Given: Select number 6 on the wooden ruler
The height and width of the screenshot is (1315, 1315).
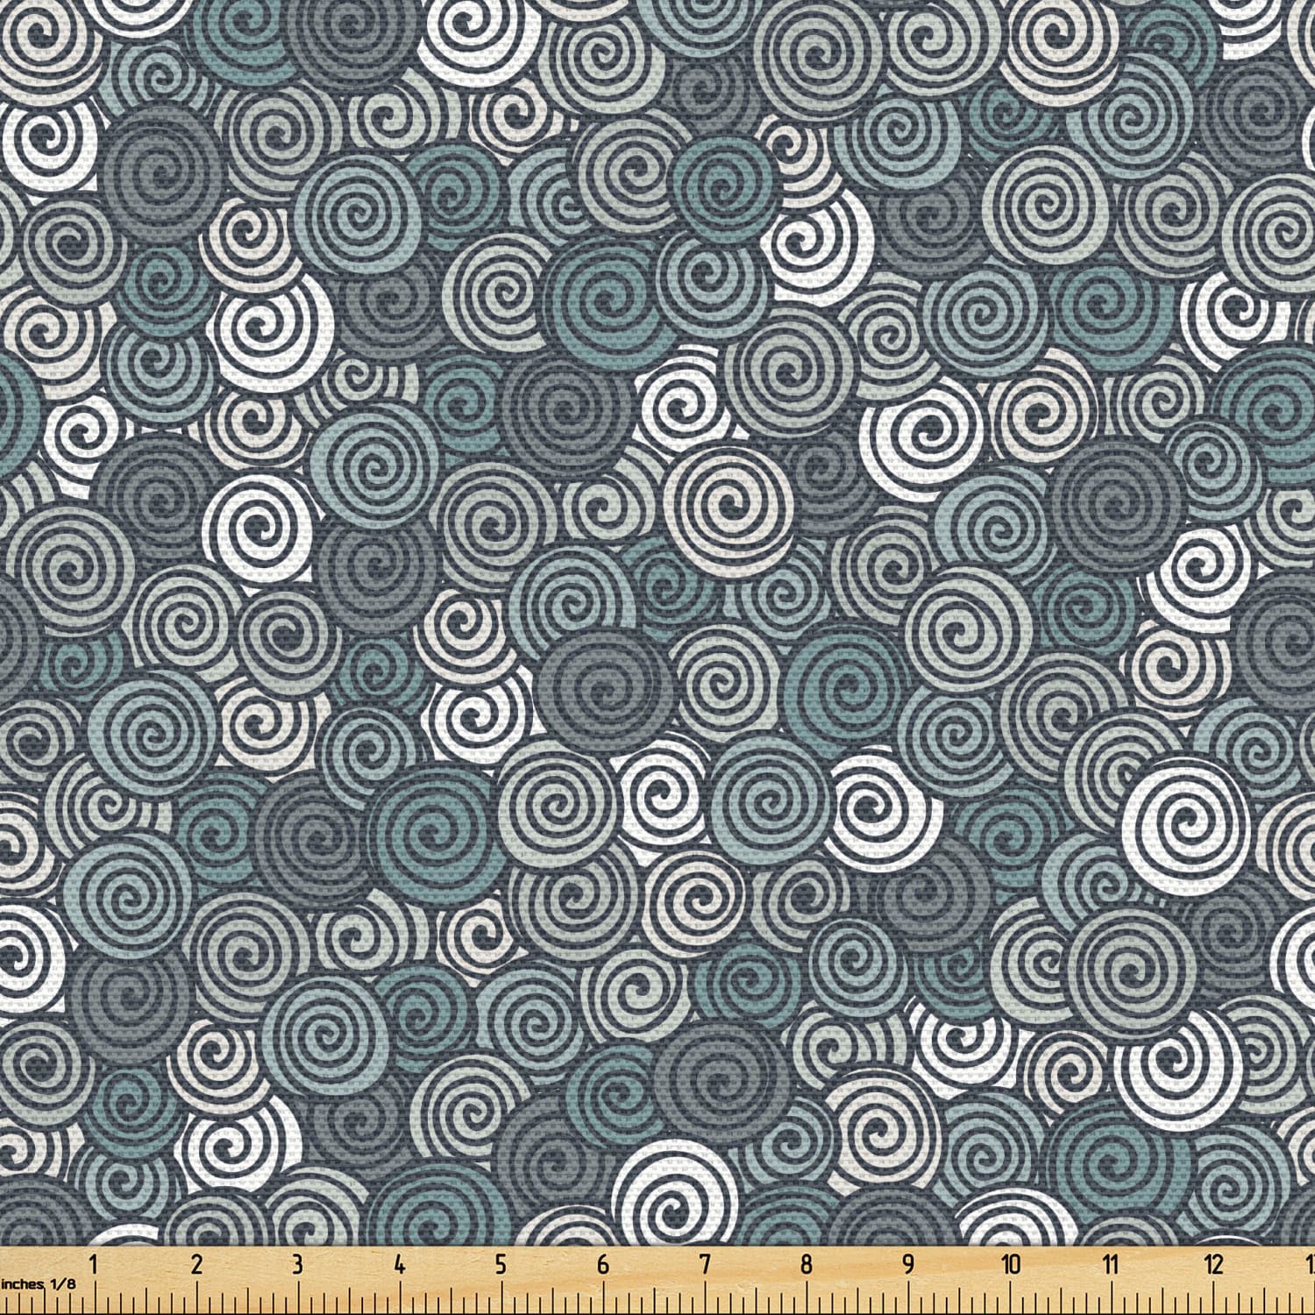Looking at the screenshot, I should [x=603, y=1264].
